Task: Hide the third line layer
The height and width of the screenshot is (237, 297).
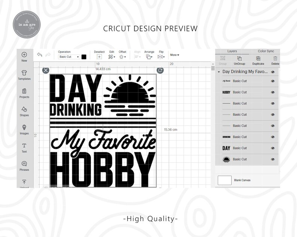Action: tap(273, 126)
